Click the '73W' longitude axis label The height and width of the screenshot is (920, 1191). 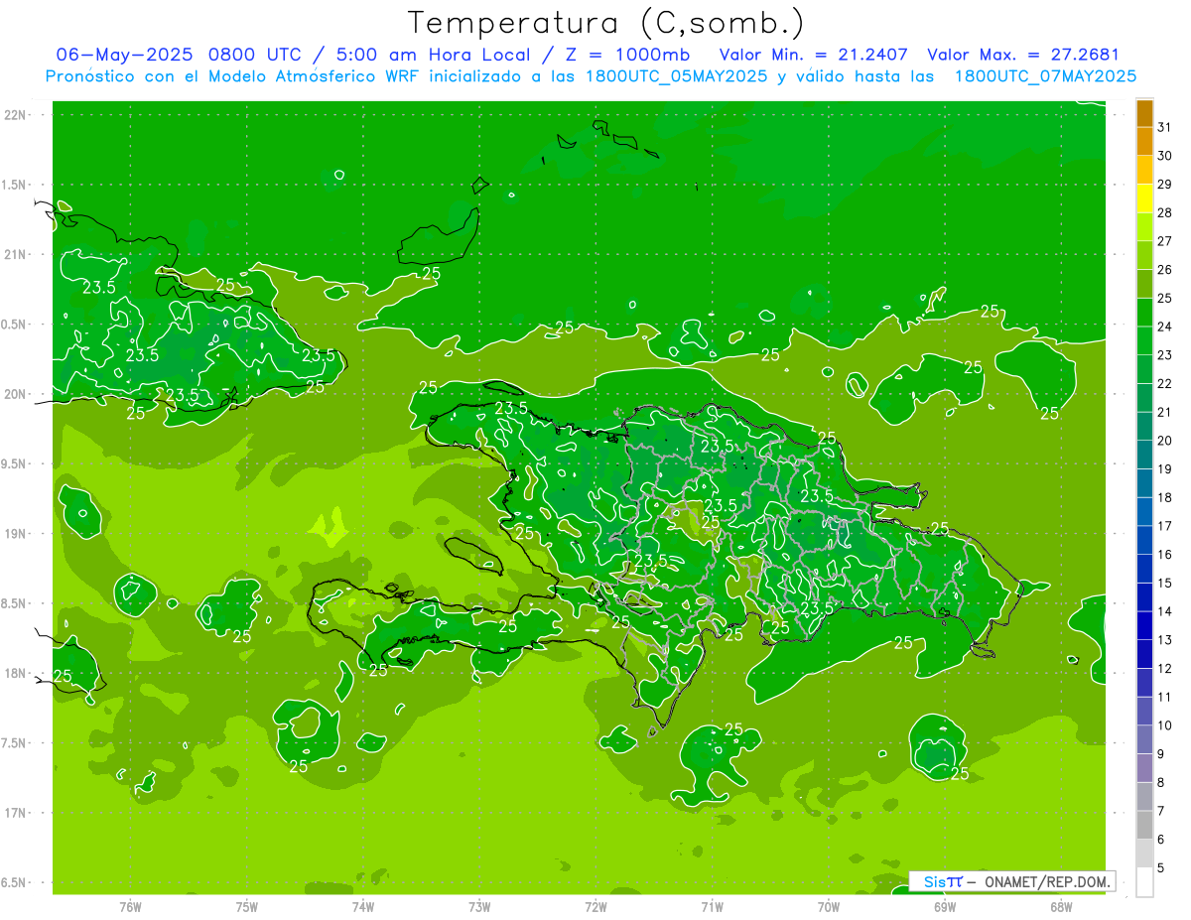pyautogui.click(x=479, y=906)
